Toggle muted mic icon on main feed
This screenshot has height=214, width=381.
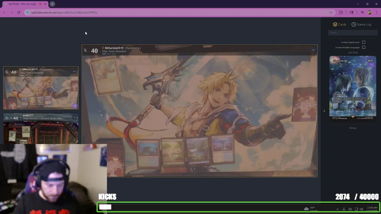tap(85, 50)
